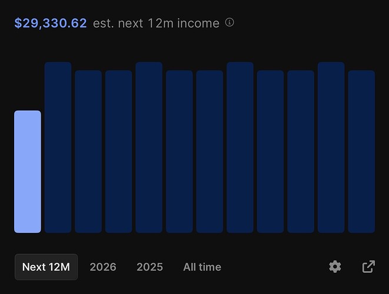Click the fifth month bar in chart

tap(149, 147)
